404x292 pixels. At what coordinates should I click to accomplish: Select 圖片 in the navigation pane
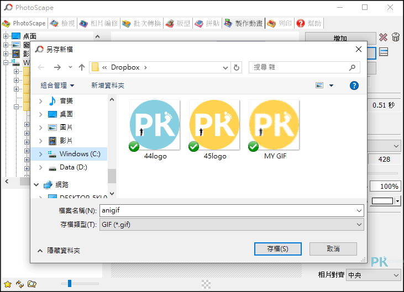click(x=66, y=128)
